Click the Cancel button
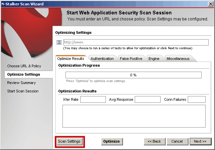Screen dimensions: 215x150 177,141
